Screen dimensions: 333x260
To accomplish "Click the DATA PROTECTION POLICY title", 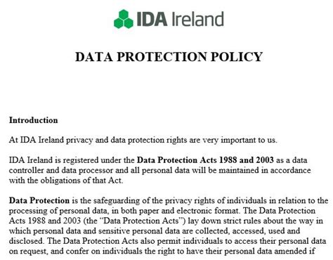I will point(169,57).
